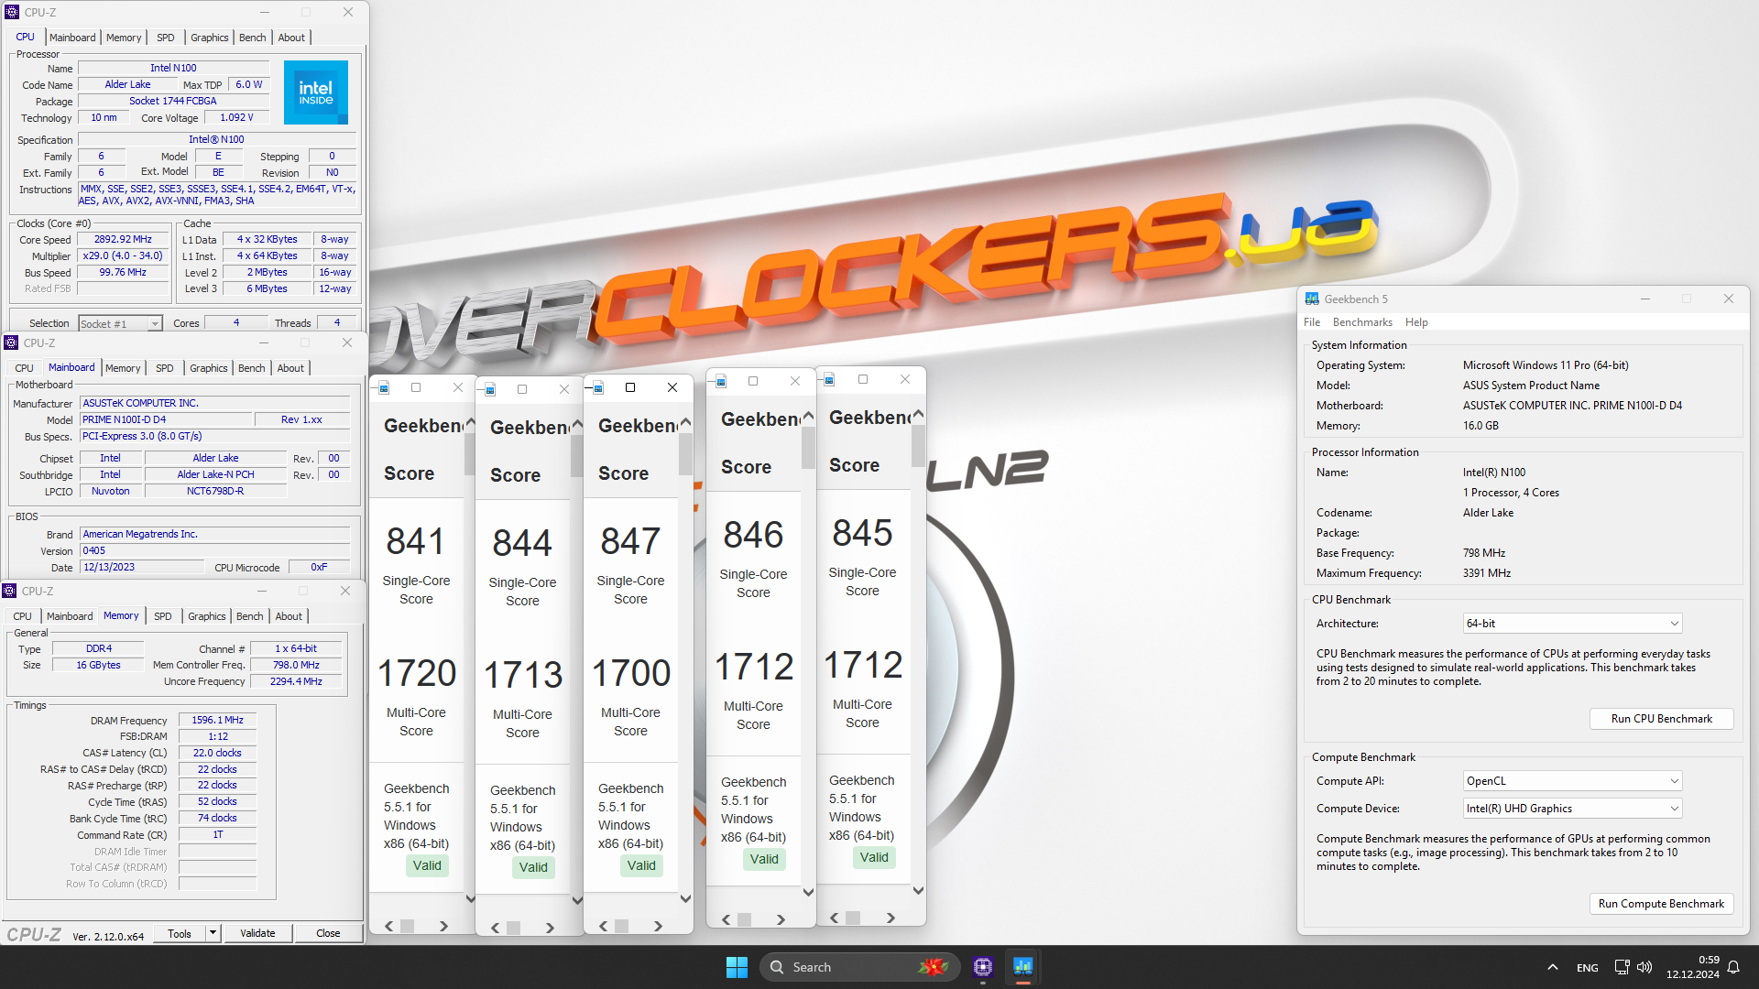Click the Tools button in CPU-Z

click(x=180, y=933)
